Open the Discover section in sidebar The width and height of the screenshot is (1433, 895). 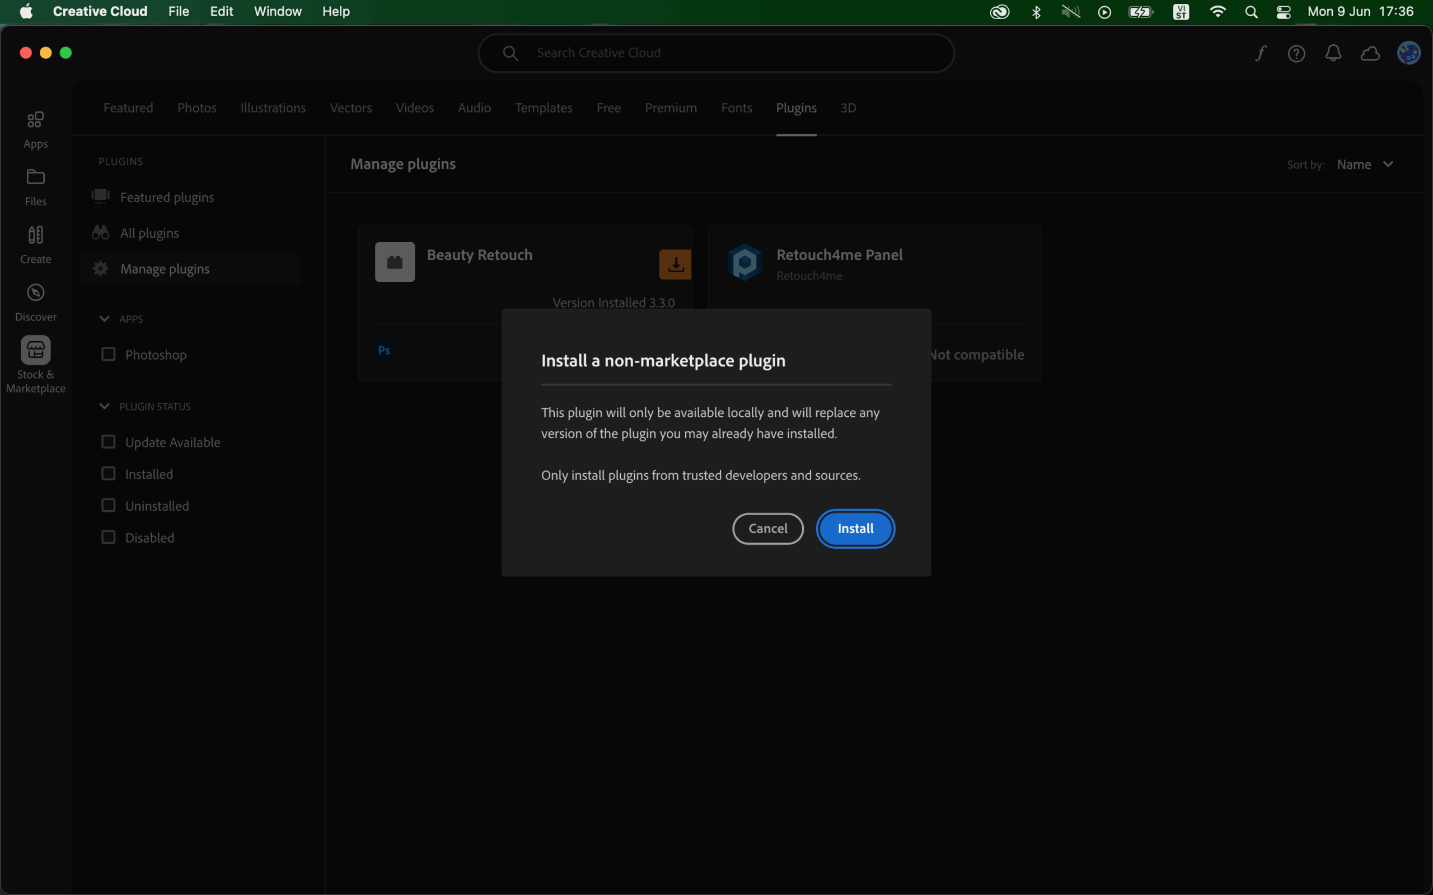[35, 303]
